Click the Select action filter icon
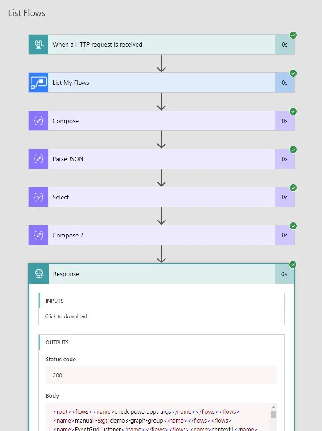 (x=39, y=197)
